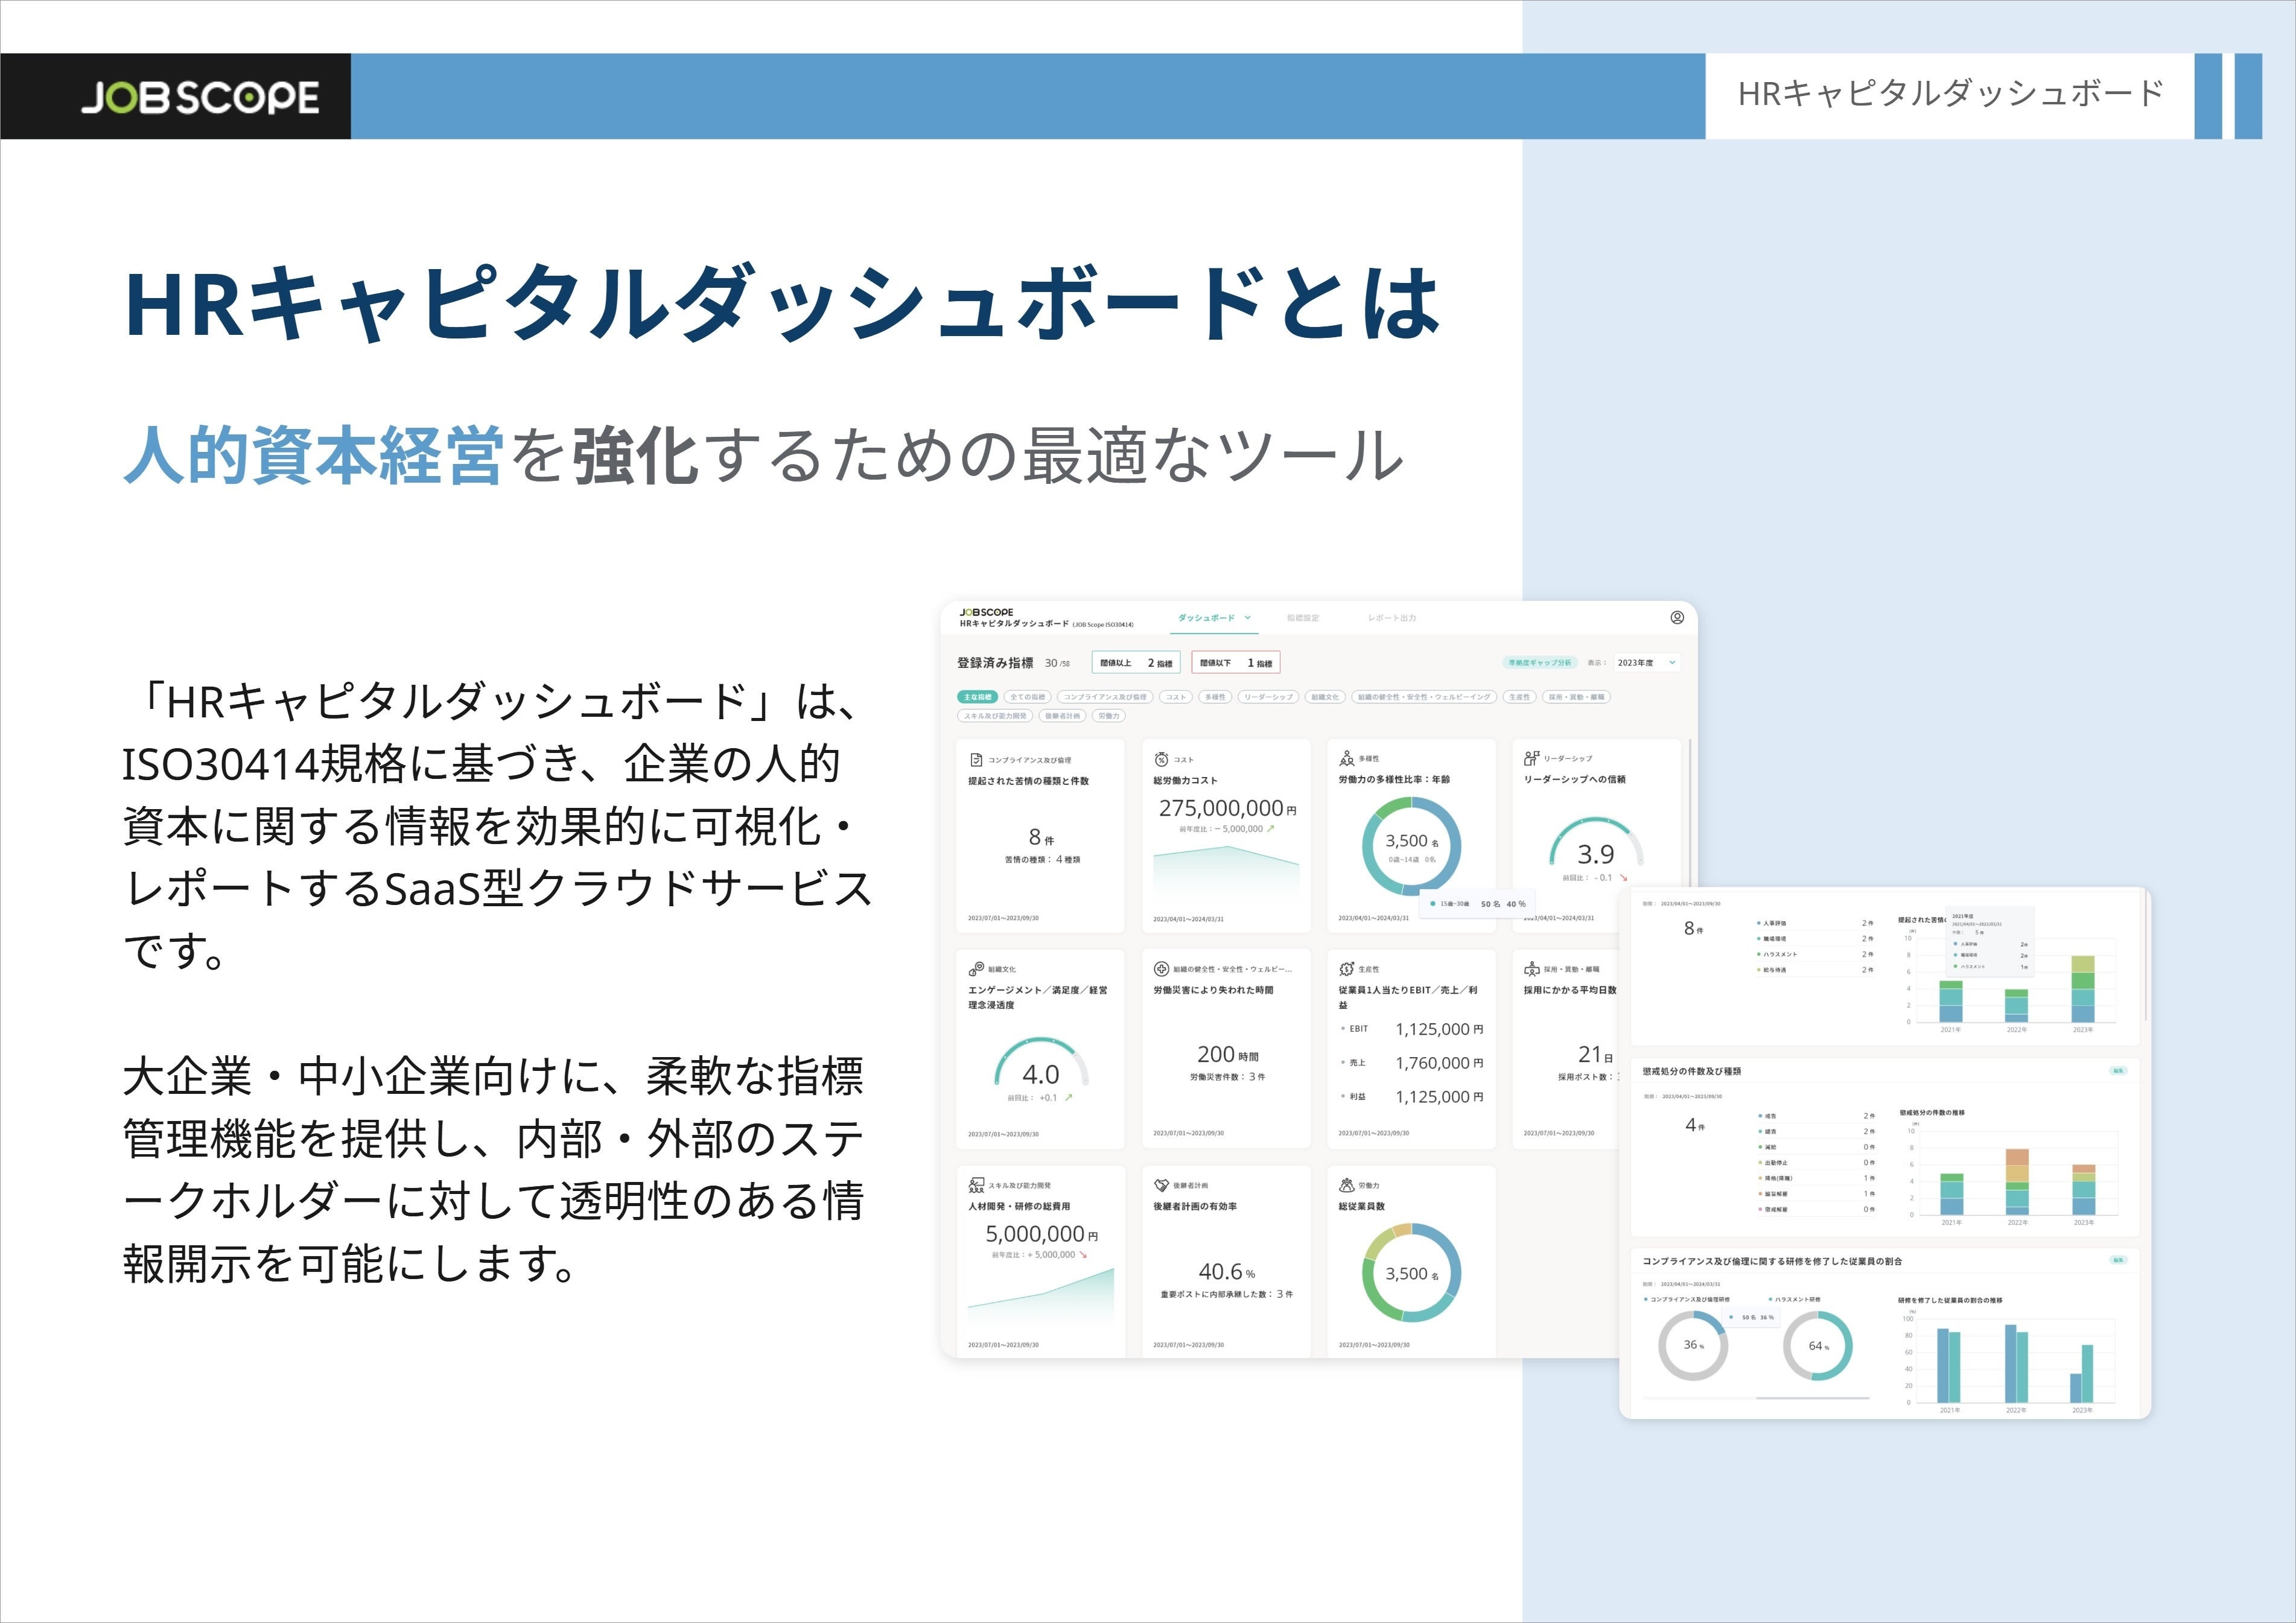This screenshot has height=1623, width=2296.
Task: Click the 組織文化 card icon
Action: point(976,969)
